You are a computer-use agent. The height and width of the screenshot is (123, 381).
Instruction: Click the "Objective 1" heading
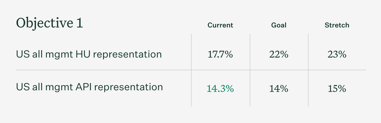point(49,23)
